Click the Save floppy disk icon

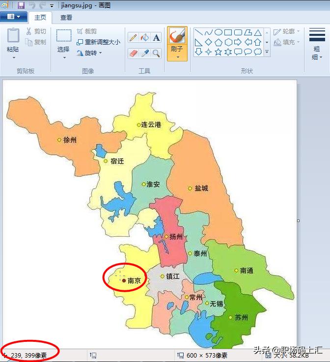point(21,5)
